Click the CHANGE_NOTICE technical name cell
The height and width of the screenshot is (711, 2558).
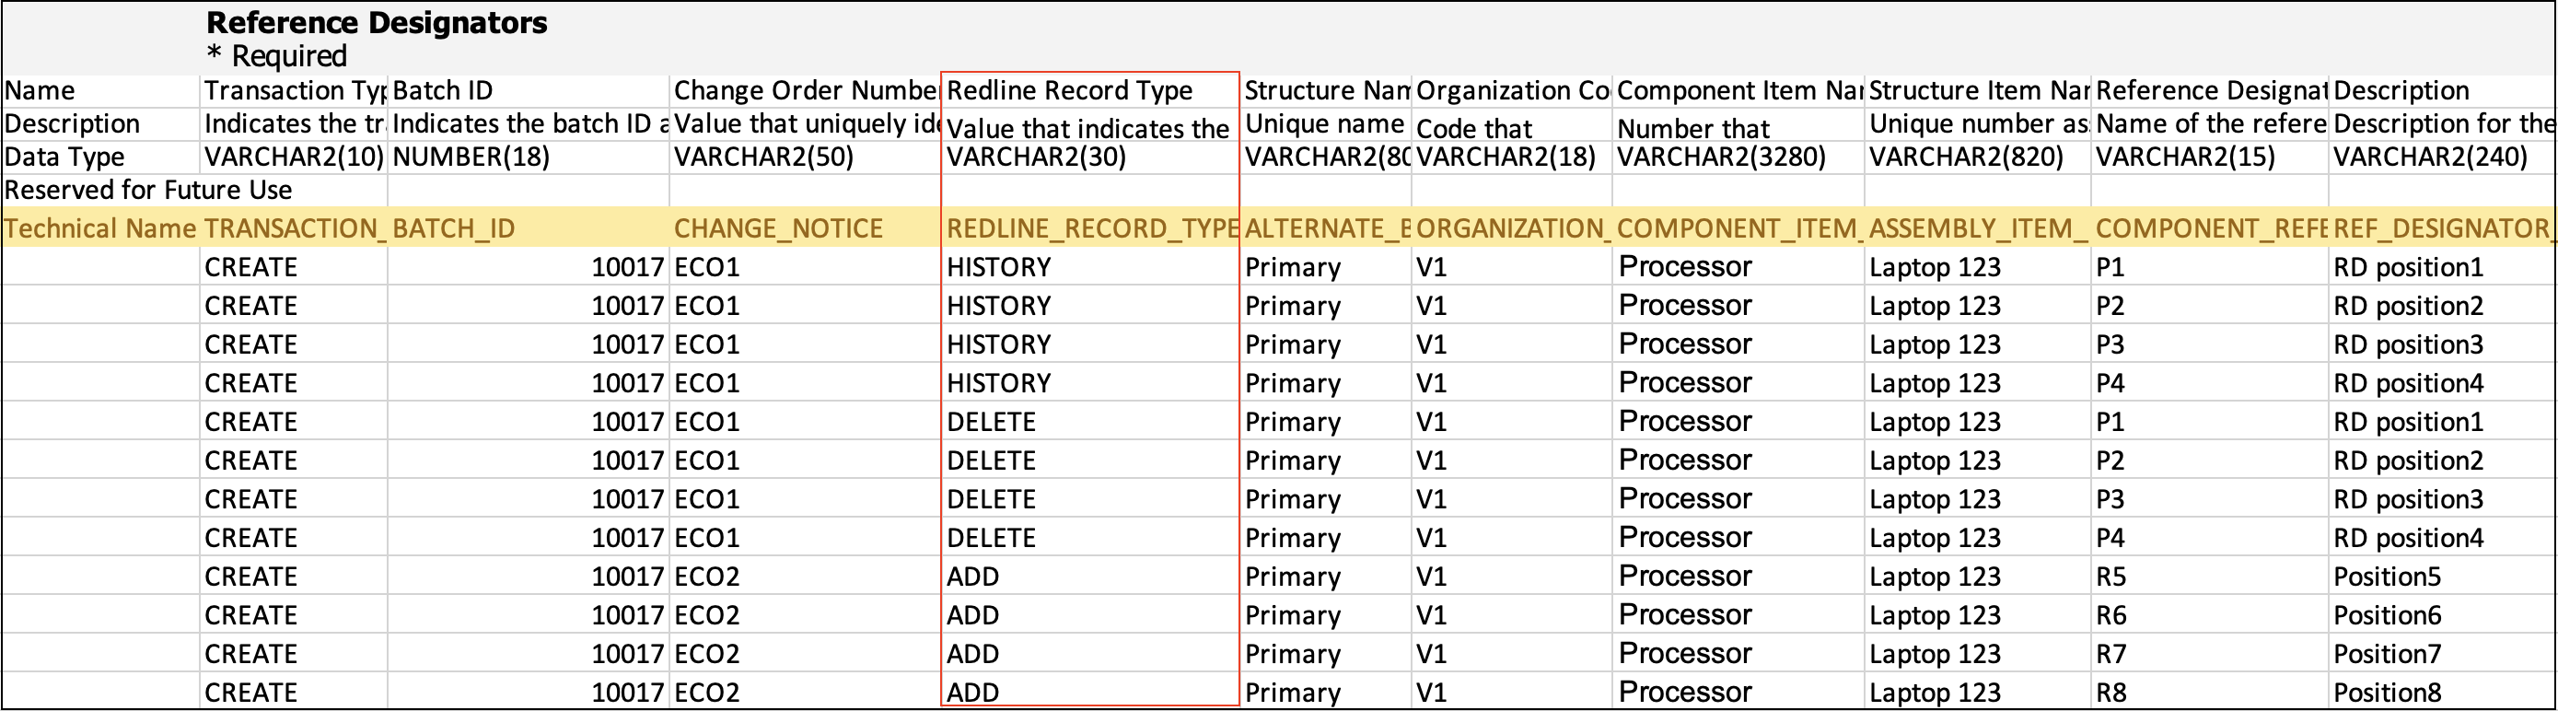click(806, 228)
